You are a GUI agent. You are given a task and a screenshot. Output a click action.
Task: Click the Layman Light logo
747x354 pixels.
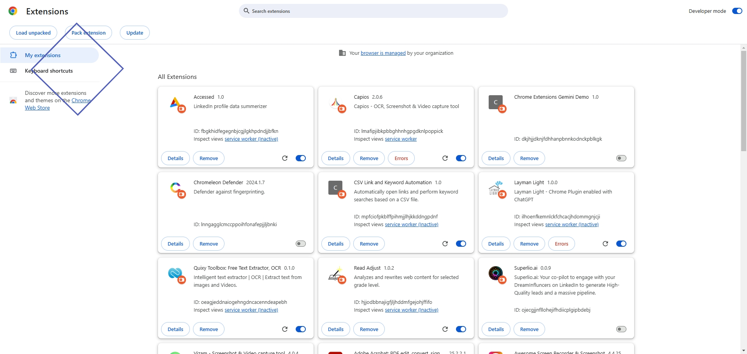(x=497, y=190)
